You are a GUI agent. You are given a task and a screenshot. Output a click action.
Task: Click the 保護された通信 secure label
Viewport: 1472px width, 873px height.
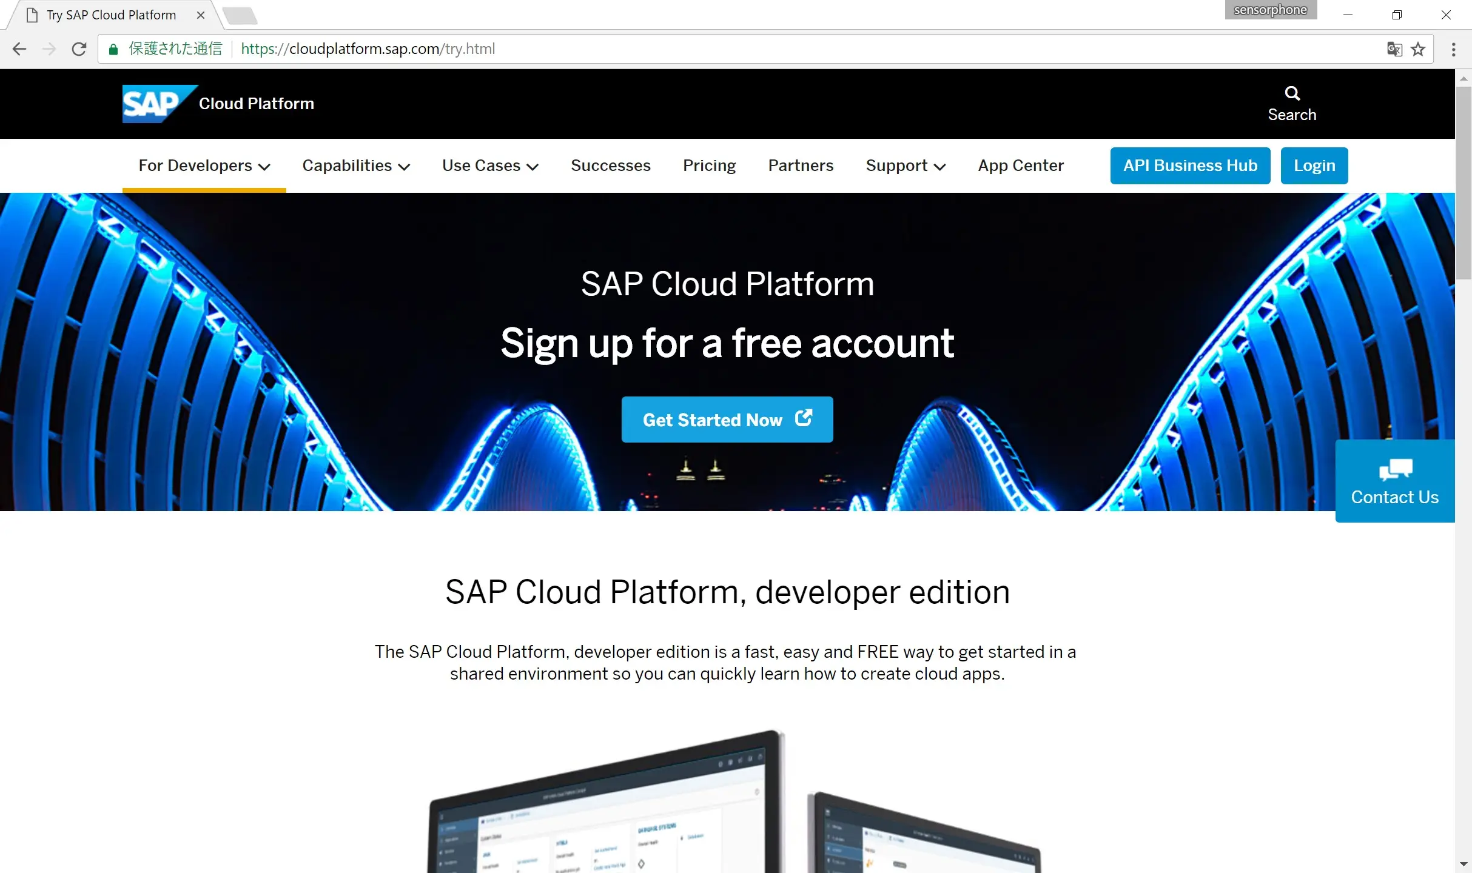click(x=175, y=49)
